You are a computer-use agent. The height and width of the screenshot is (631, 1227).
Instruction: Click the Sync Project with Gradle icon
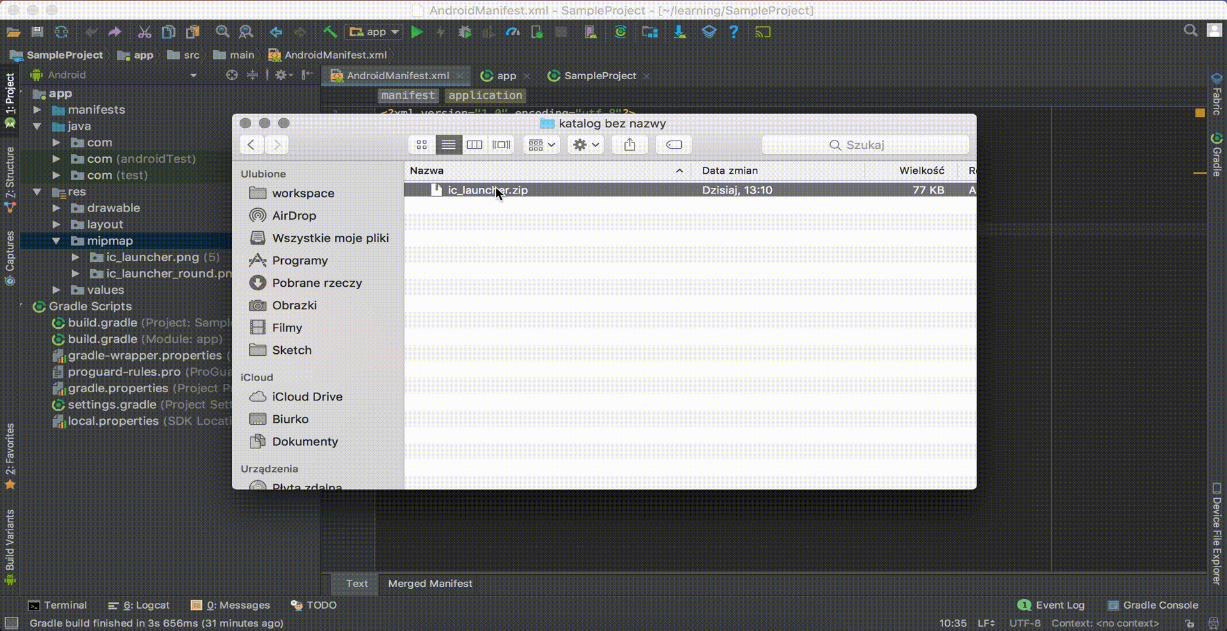620,32
